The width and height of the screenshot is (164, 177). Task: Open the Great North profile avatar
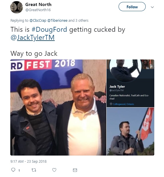[17, 7]
